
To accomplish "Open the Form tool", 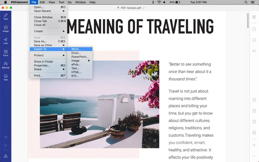I will pos(5,53).
